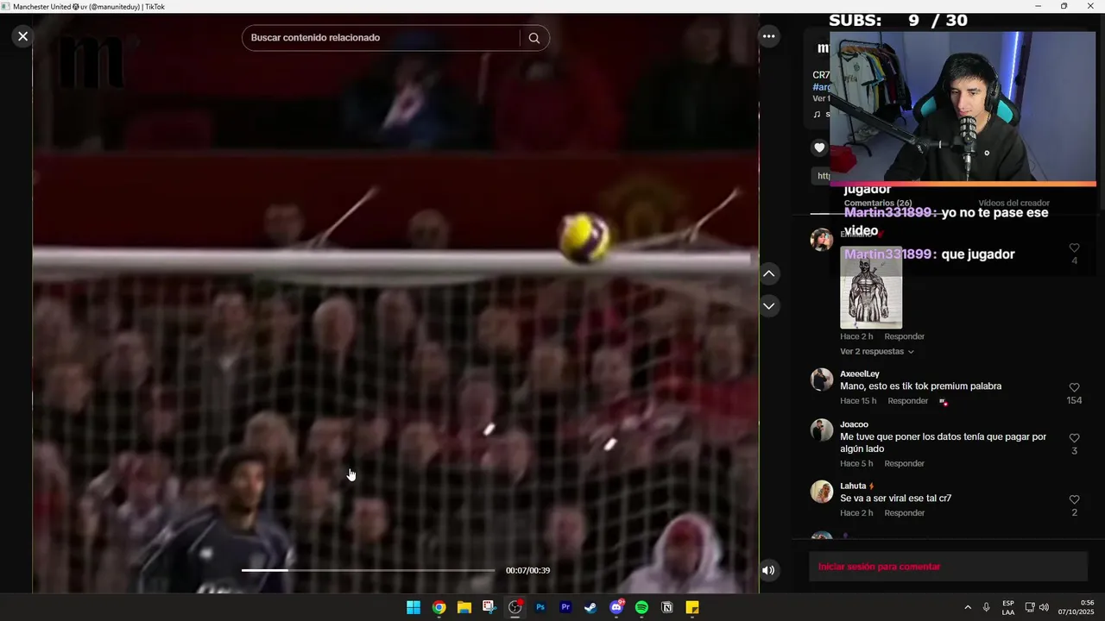
Task: Go to previous video with up chevron
Action: point(768,274)
